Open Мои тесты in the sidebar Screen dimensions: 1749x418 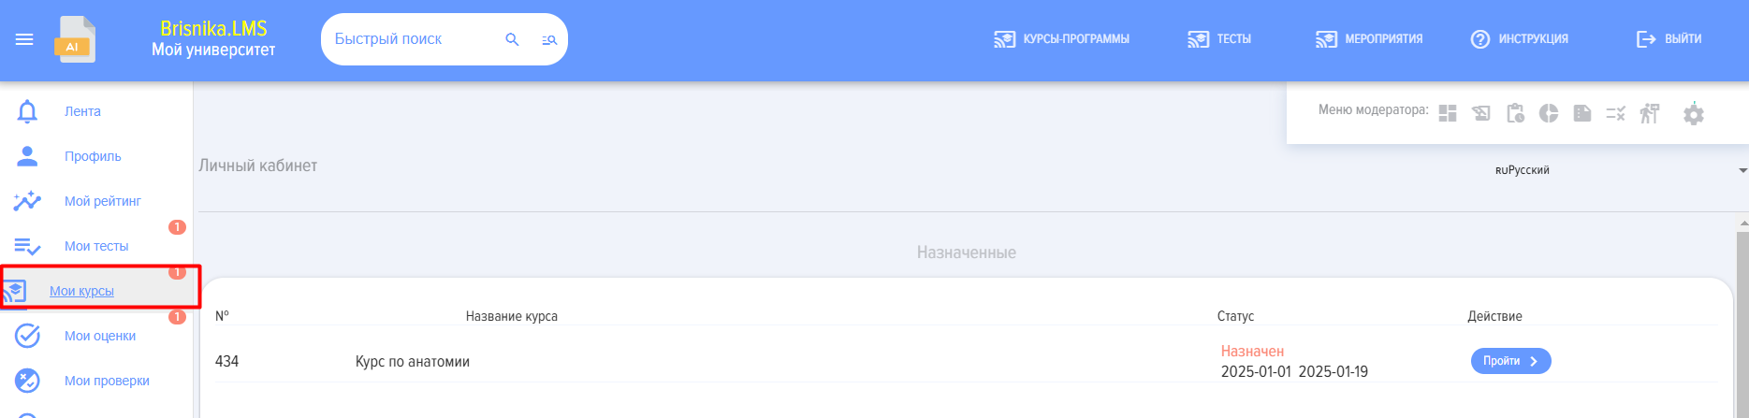[95, 246]
